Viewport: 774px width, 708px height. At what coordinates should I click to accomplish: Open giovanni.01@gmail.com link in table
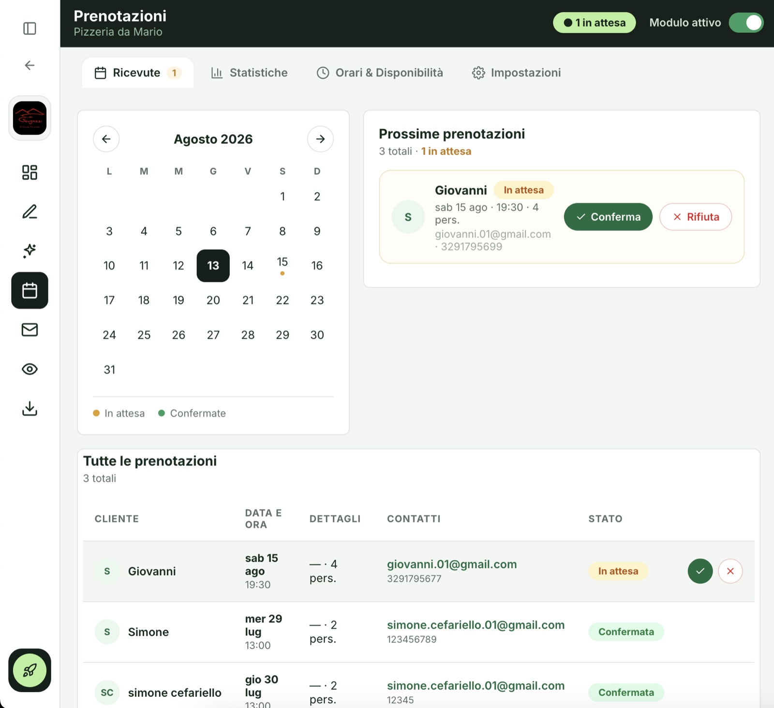(452, 564)
